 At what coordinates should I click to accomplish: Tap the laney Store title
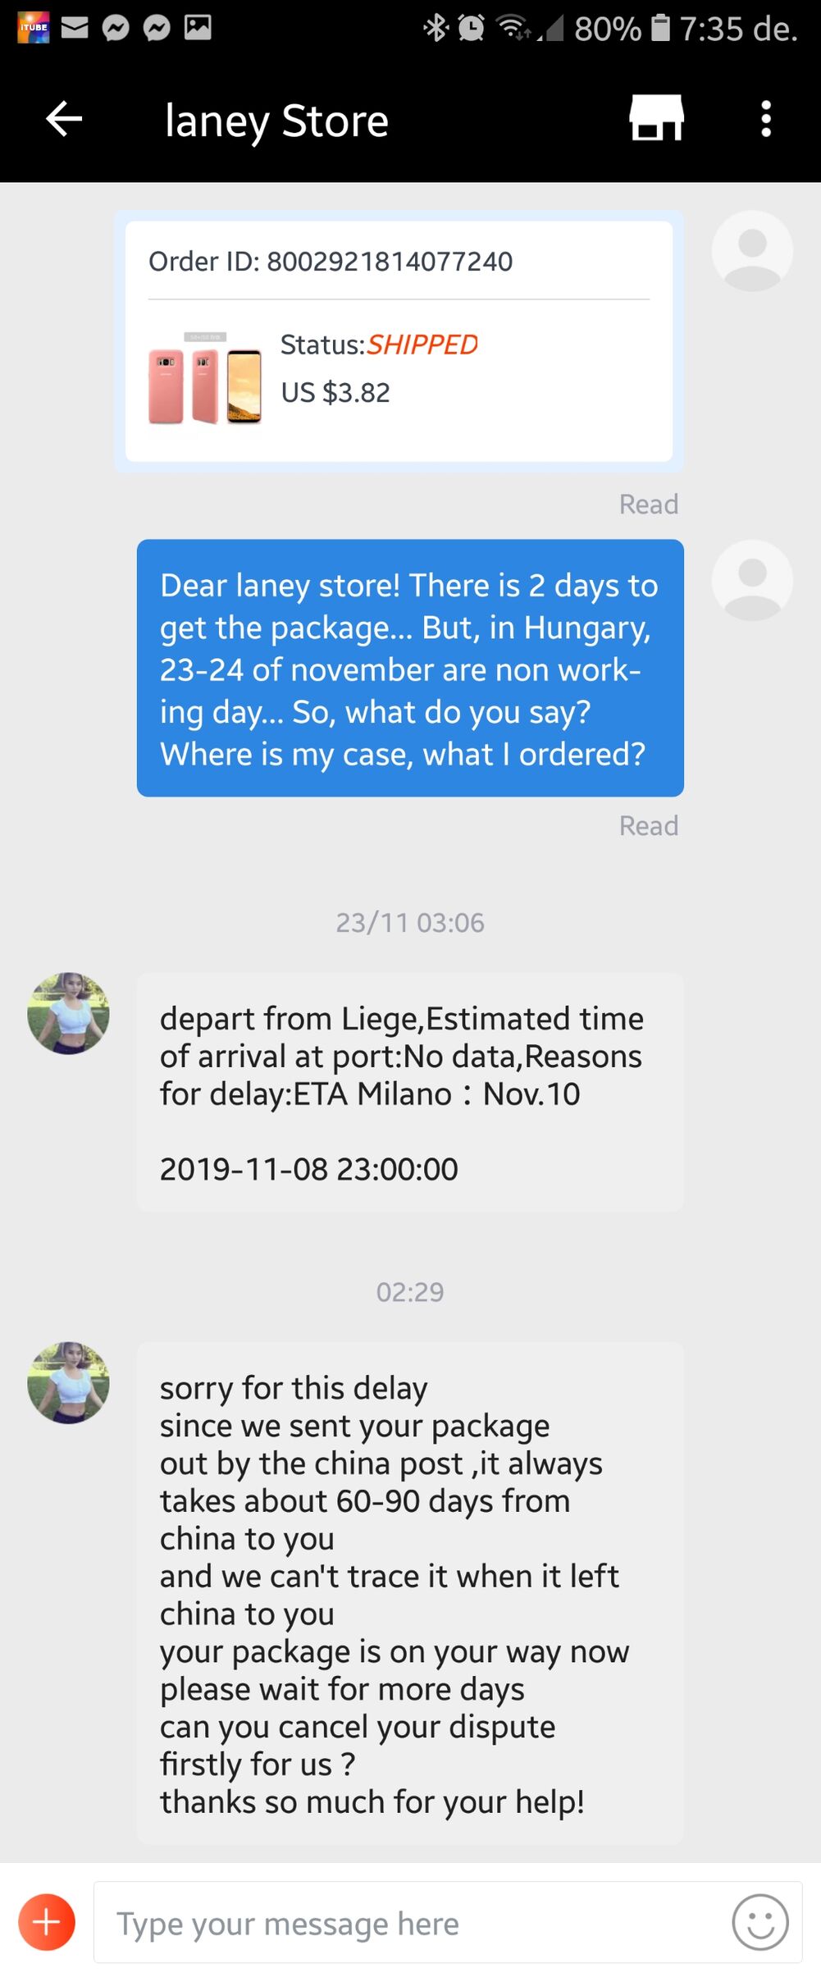(x=276, y=121)
